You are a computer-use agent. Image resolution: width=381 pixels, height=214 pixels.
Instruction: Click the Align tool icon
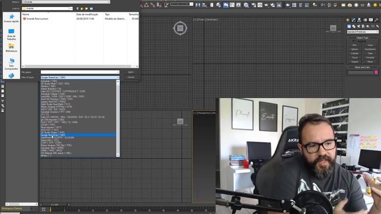[x=204, y=5]
